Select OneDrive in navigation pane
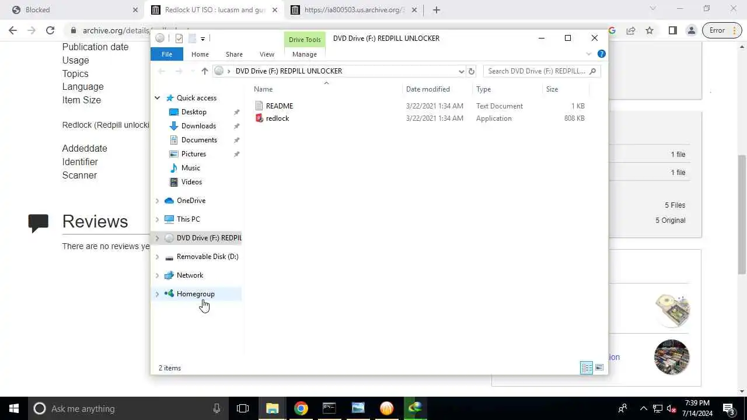Viewport: 747px width, 420px height. click(191, 201)
